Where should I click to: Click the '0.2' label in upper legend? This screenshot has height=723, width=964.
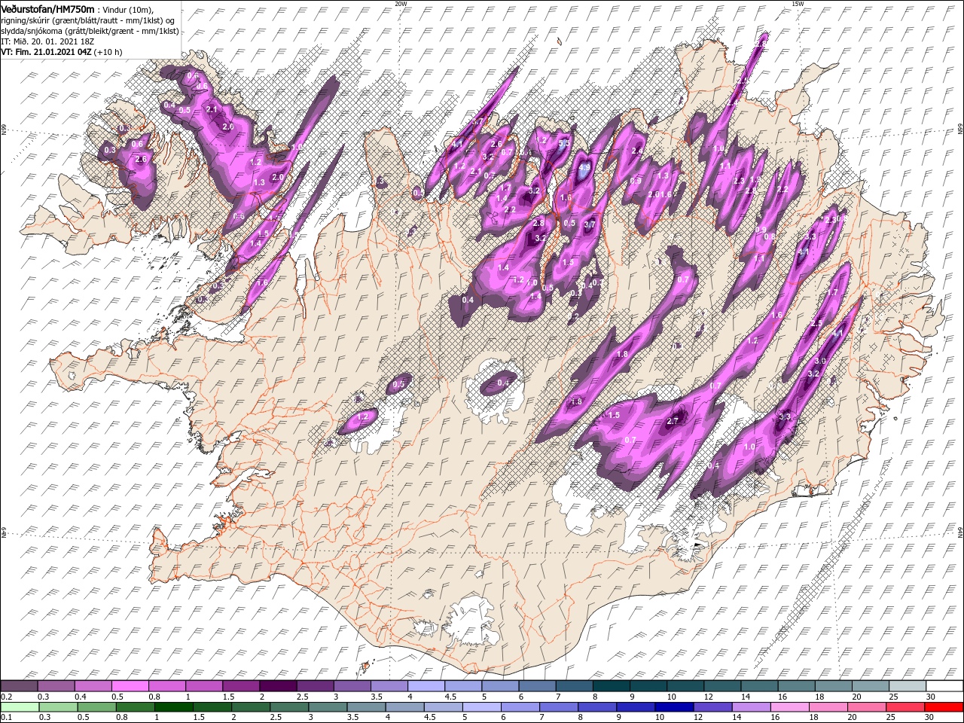pos(7,697)
